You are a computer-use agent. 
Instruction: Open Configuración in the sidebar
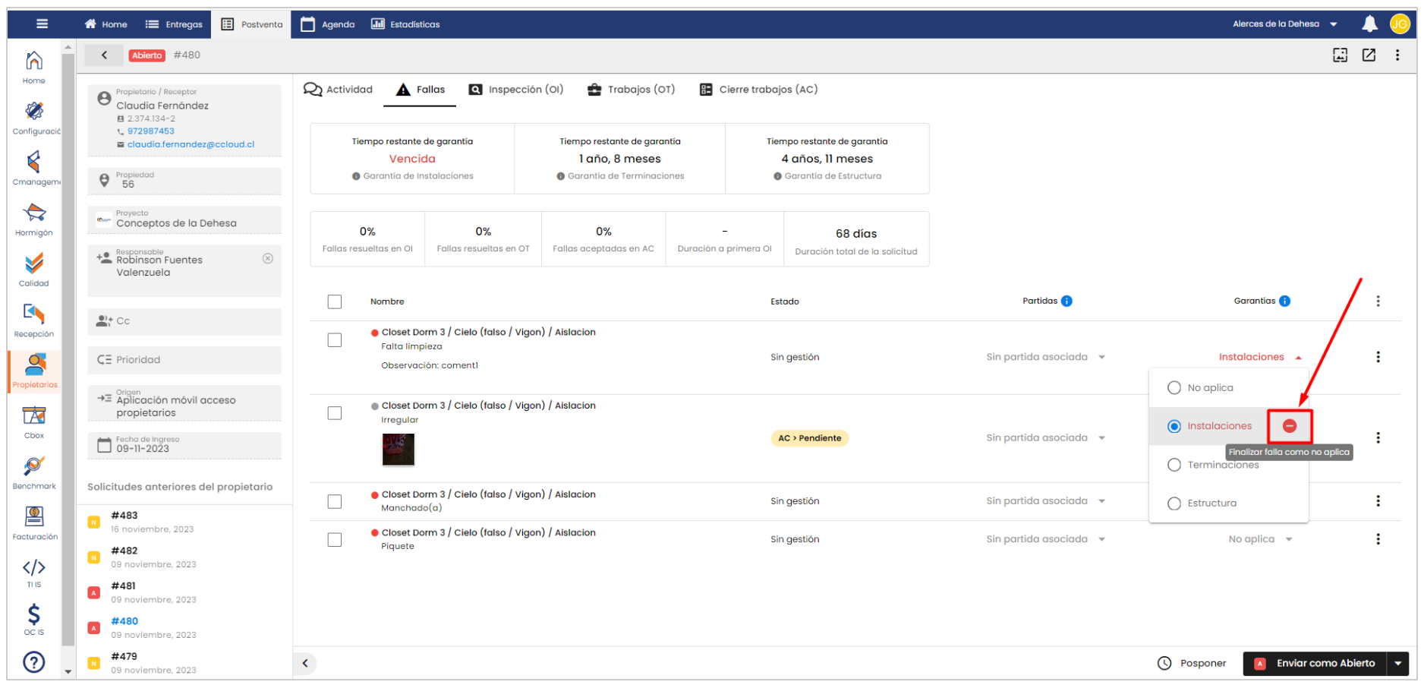pyautogui.click(x=35, y=118)
